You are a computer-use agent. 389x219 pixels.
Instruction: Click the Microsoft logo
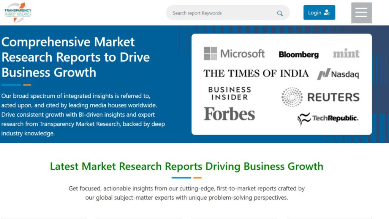click(x=234, y=54)
